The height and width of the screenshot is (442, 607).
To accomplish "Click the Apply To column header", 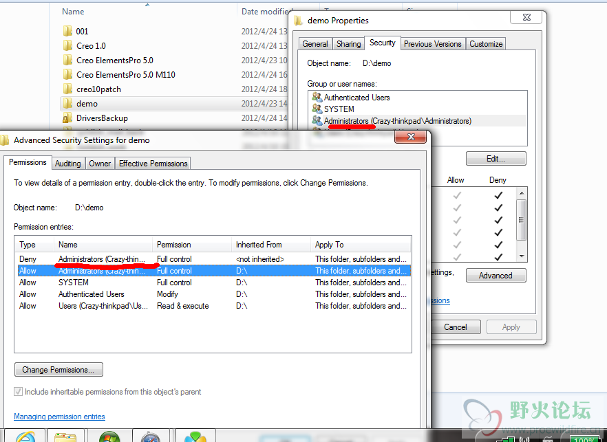I will pos(361,245).
